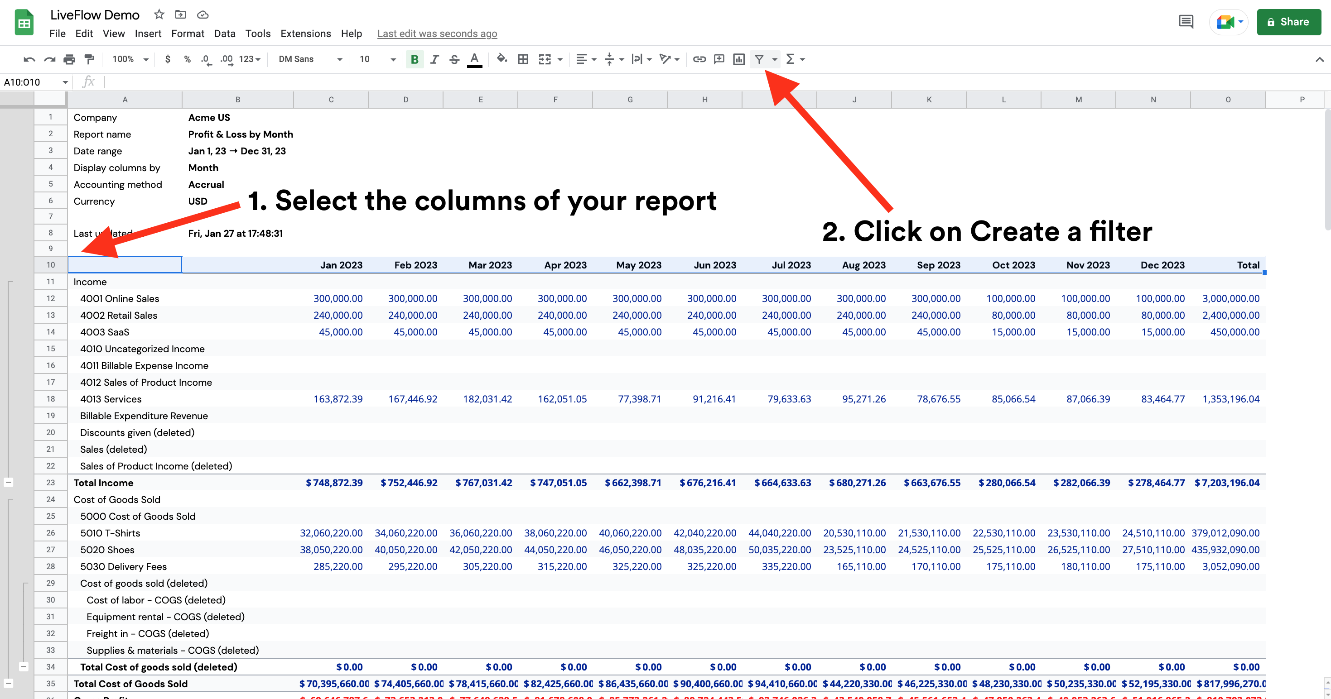Open the Extensions menu
This screenshot has height=699, width=1331.
pyautogui.click(x=305, y=34)
